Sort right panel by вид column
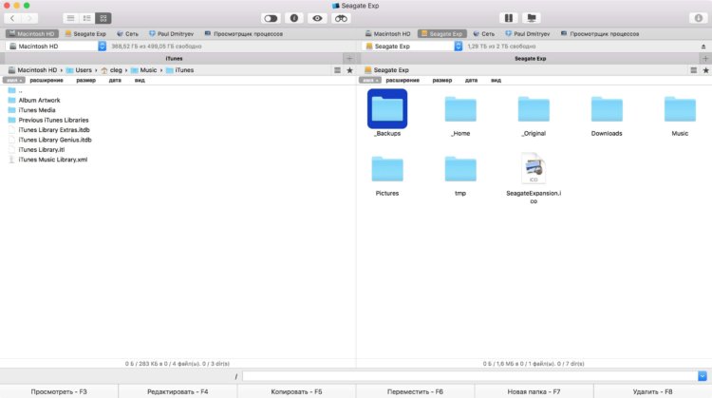Viewport: 712px width, 398px height. 496,80
